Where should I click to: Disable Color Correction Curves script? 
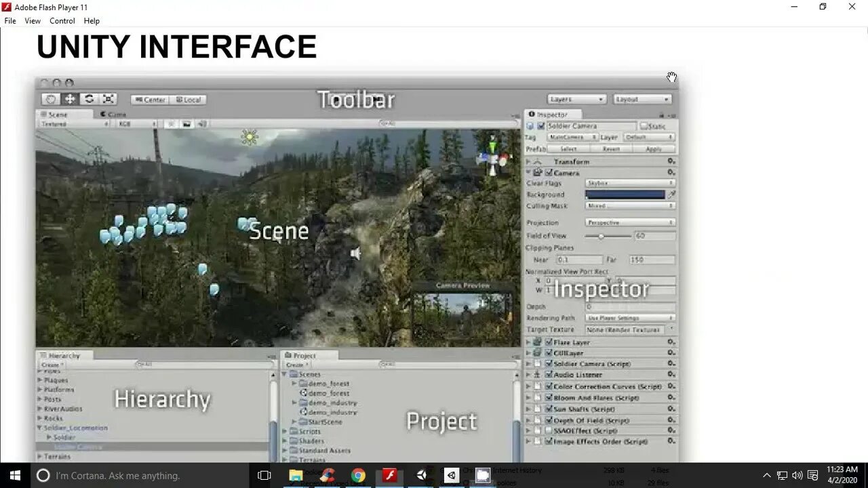point(549,386)
